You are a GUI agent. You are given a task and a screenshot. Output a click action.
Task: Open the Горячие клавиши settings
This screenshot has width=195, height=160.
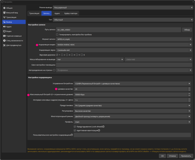14,36
